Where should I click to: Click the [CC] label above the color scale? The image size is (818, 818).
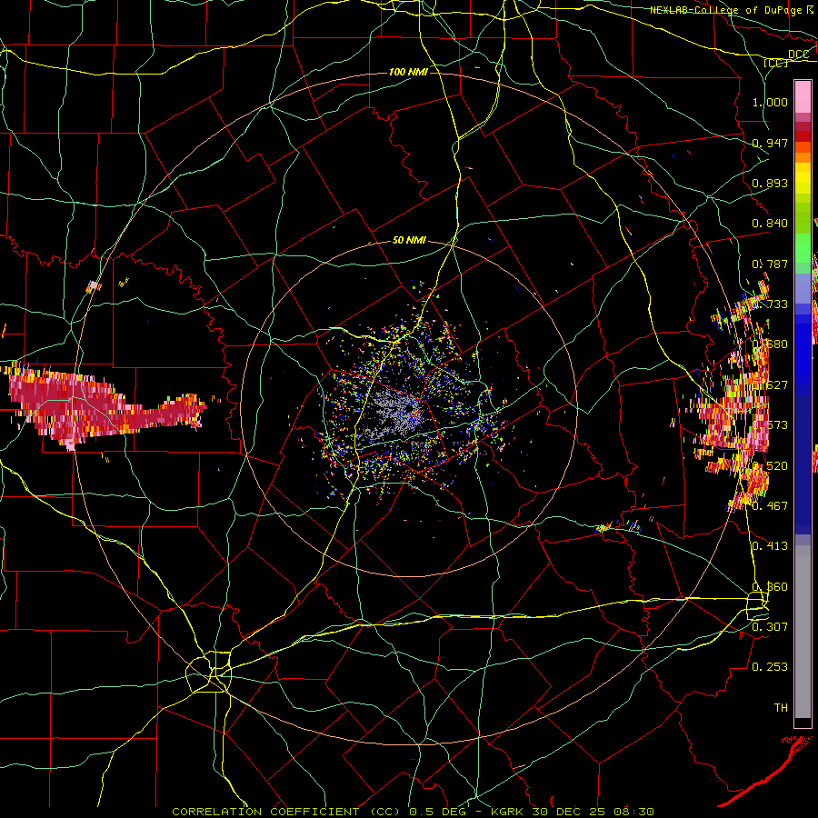point(776,63)
